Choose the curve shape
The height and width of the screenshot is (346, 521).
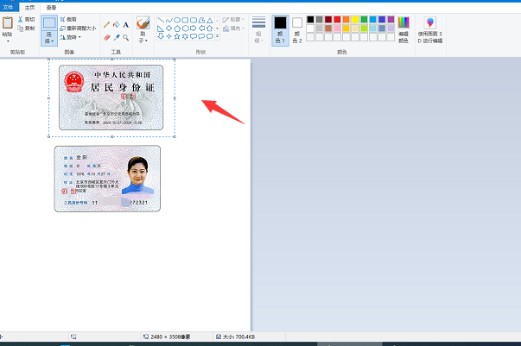169,20
